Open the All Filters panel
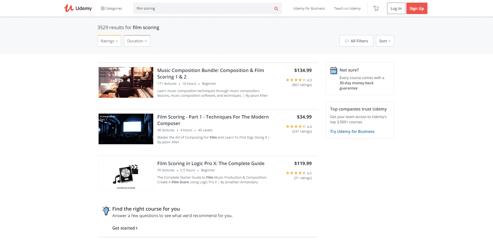 point(356,41)
